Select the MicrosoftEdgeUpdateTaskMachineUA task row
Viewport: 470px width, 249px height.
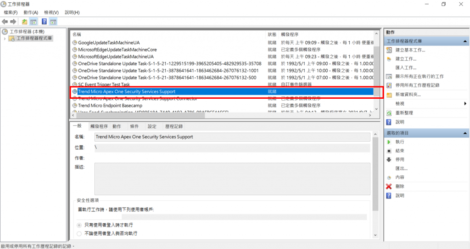(x=223, y=57)
